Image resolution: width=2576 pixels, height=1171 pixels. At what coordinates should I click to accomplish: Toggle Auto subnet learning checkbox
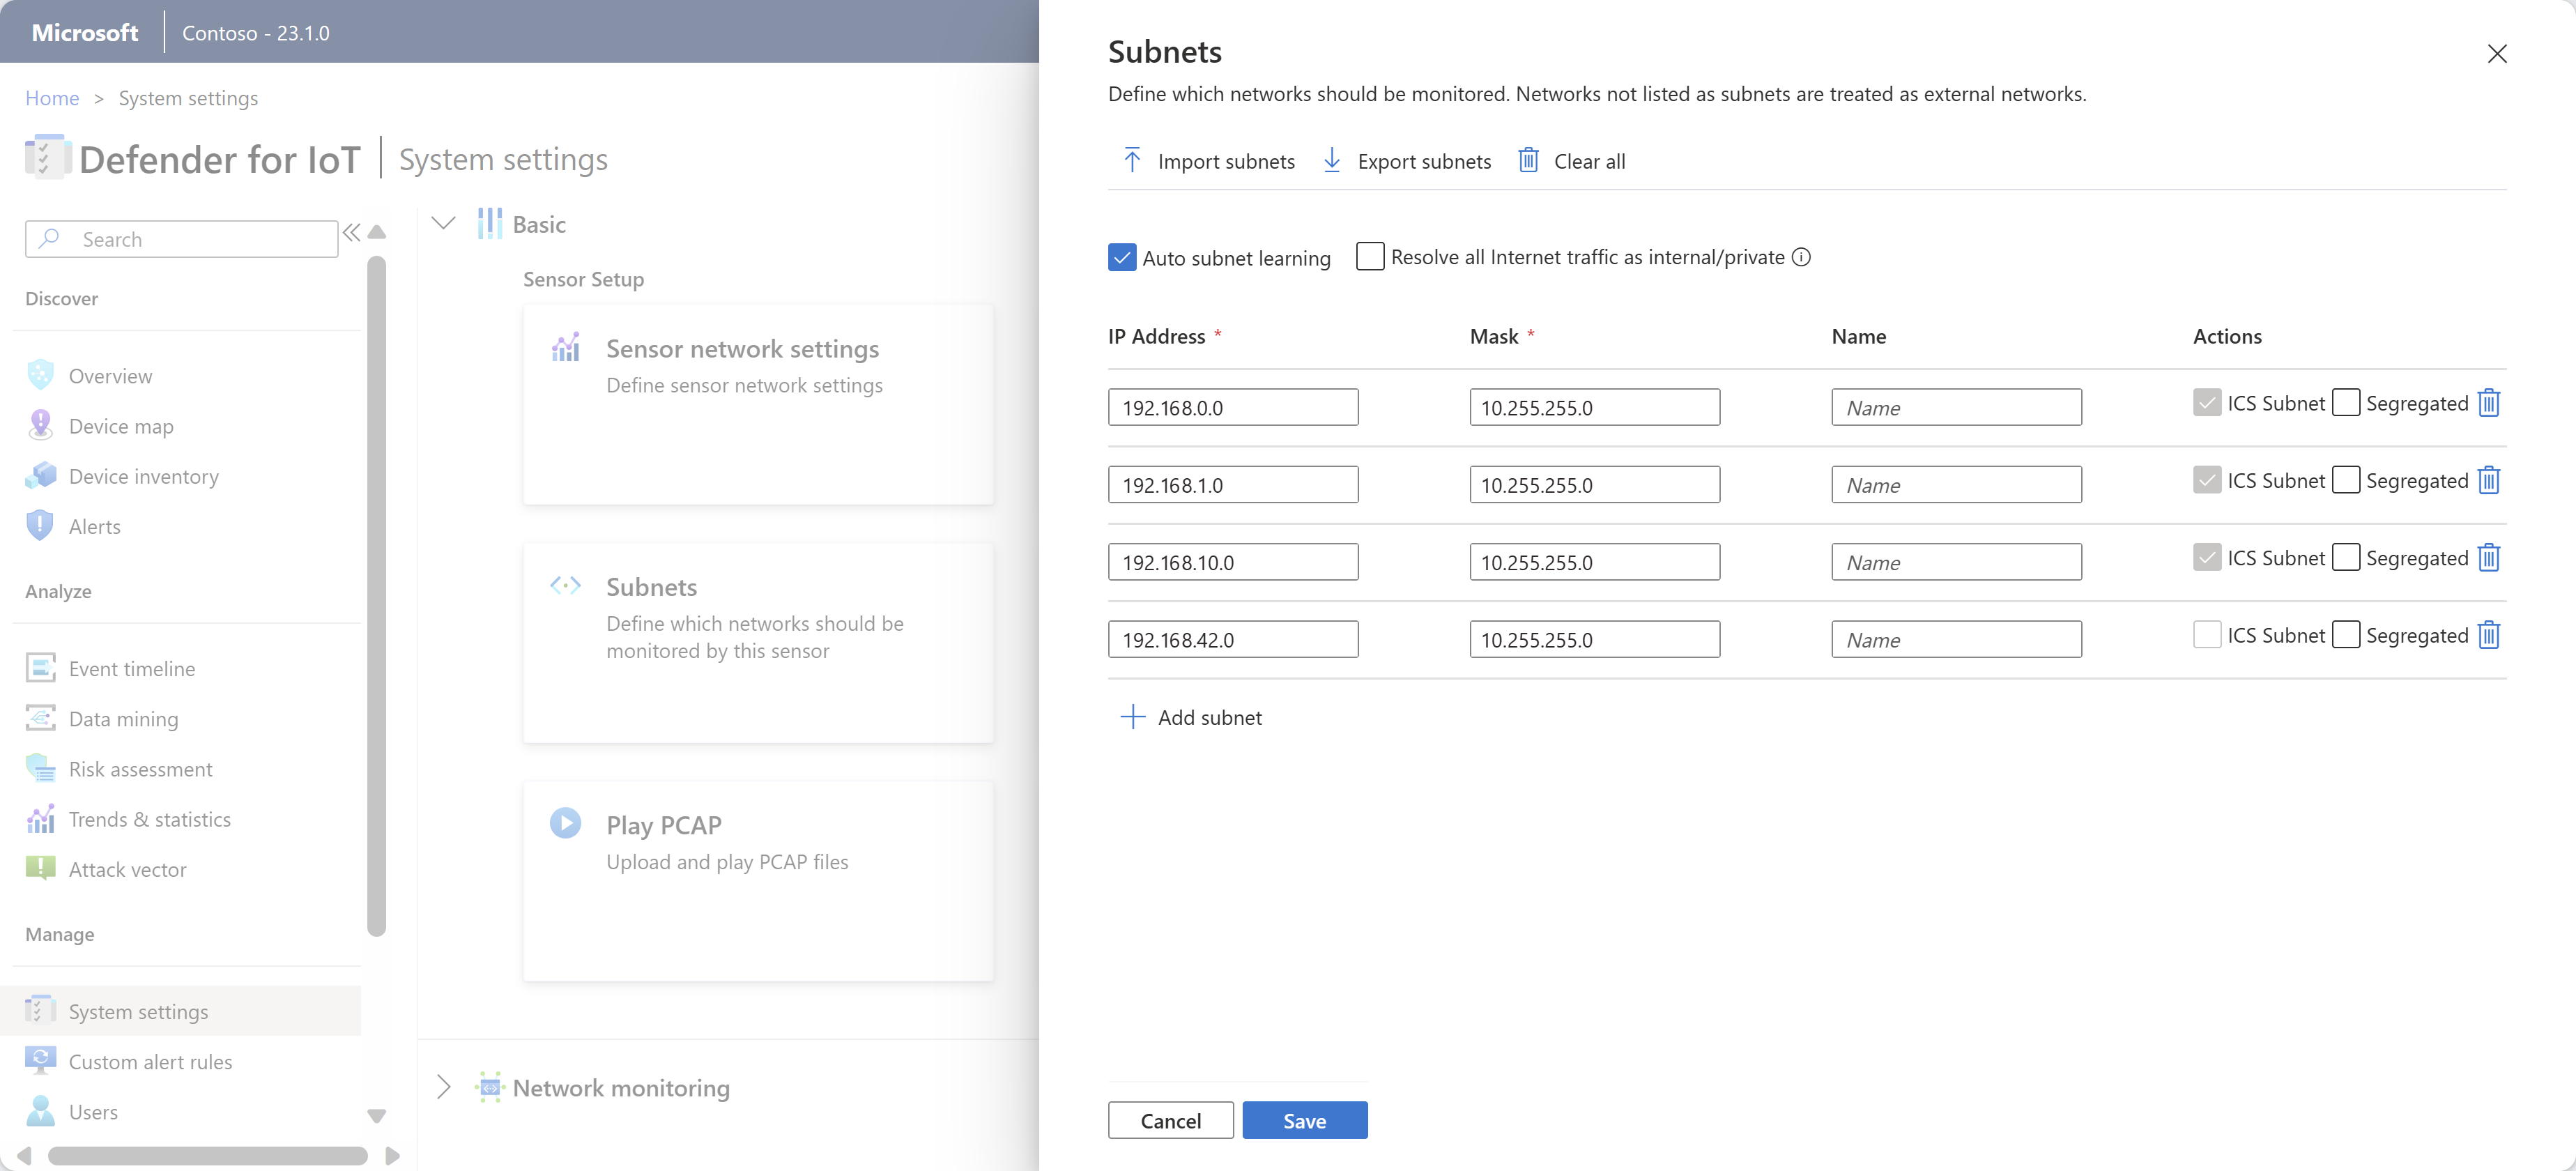click(x=1121, y=257)
